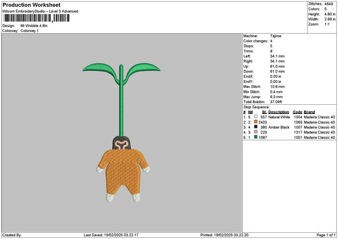Click the Min Stitch value '0.4 mm'
This screenshot has height=239, width=338.
(277, 92)
